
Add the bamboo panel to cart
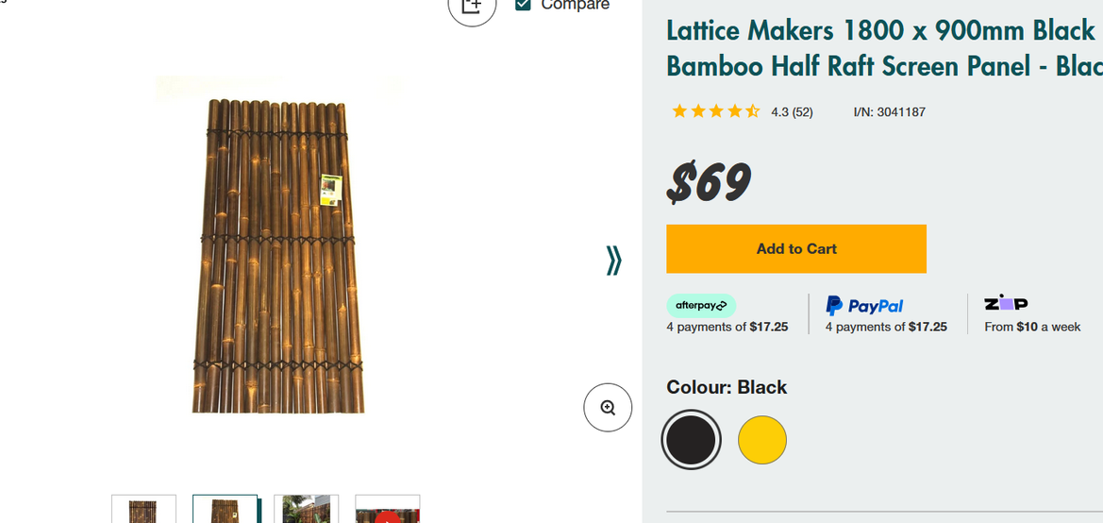[x=796, y=249]
